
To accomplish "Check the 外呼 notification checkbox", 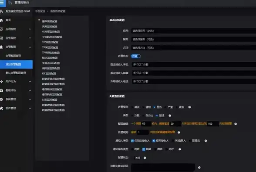I will [166, 149].
